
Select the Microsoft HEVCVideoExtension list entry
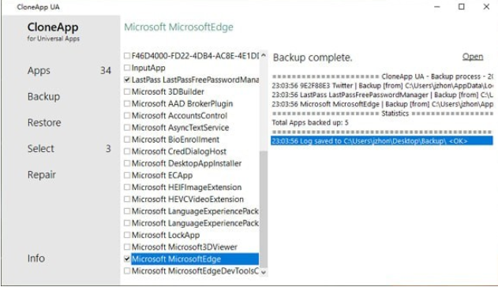pyautogui.click(x=187, y=199)
